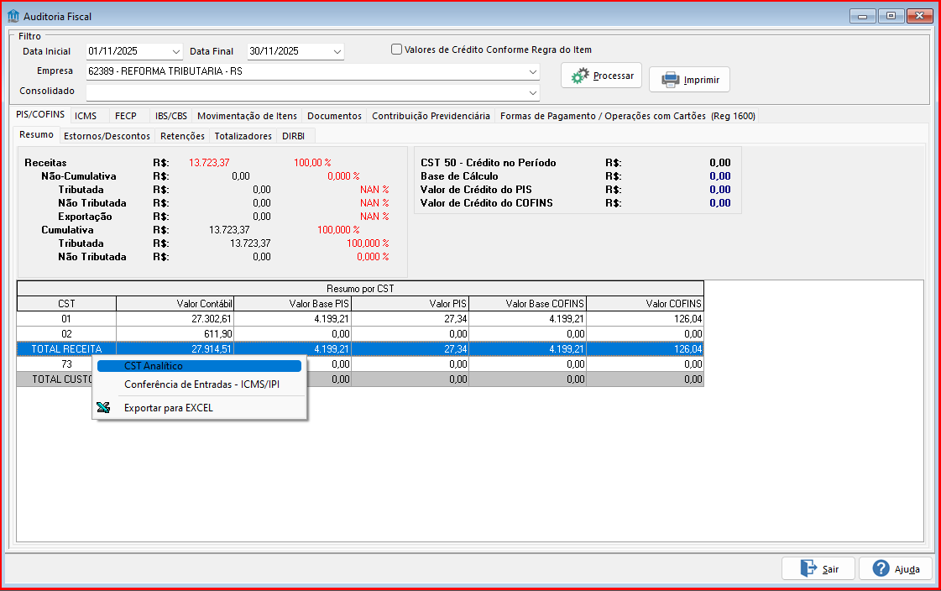
Task: Click the Data Inicial date field
Action: pyautogui.click(x=134, y=51)
